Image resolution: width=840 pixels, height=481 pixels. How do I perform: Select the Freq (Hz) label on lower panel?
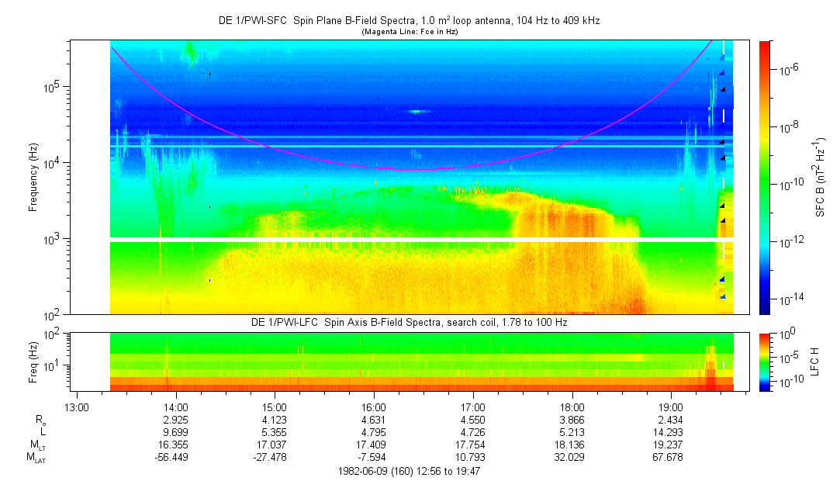(x=33, y=362)
